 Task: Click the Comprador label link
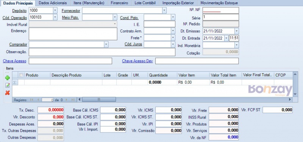18,44
